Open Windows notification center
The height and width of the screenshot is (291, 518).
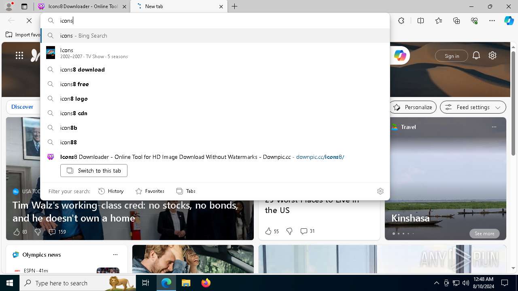[x=505, y=283]
